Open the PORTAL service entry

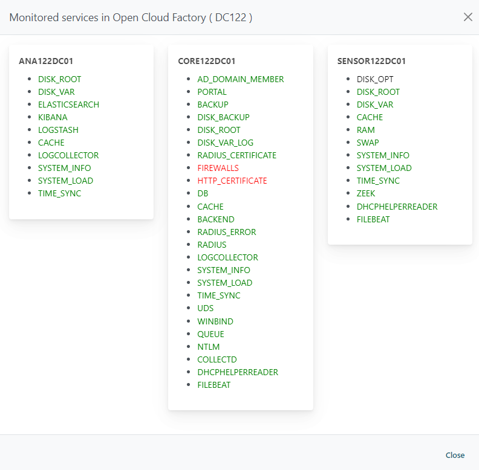pos(212,92)
